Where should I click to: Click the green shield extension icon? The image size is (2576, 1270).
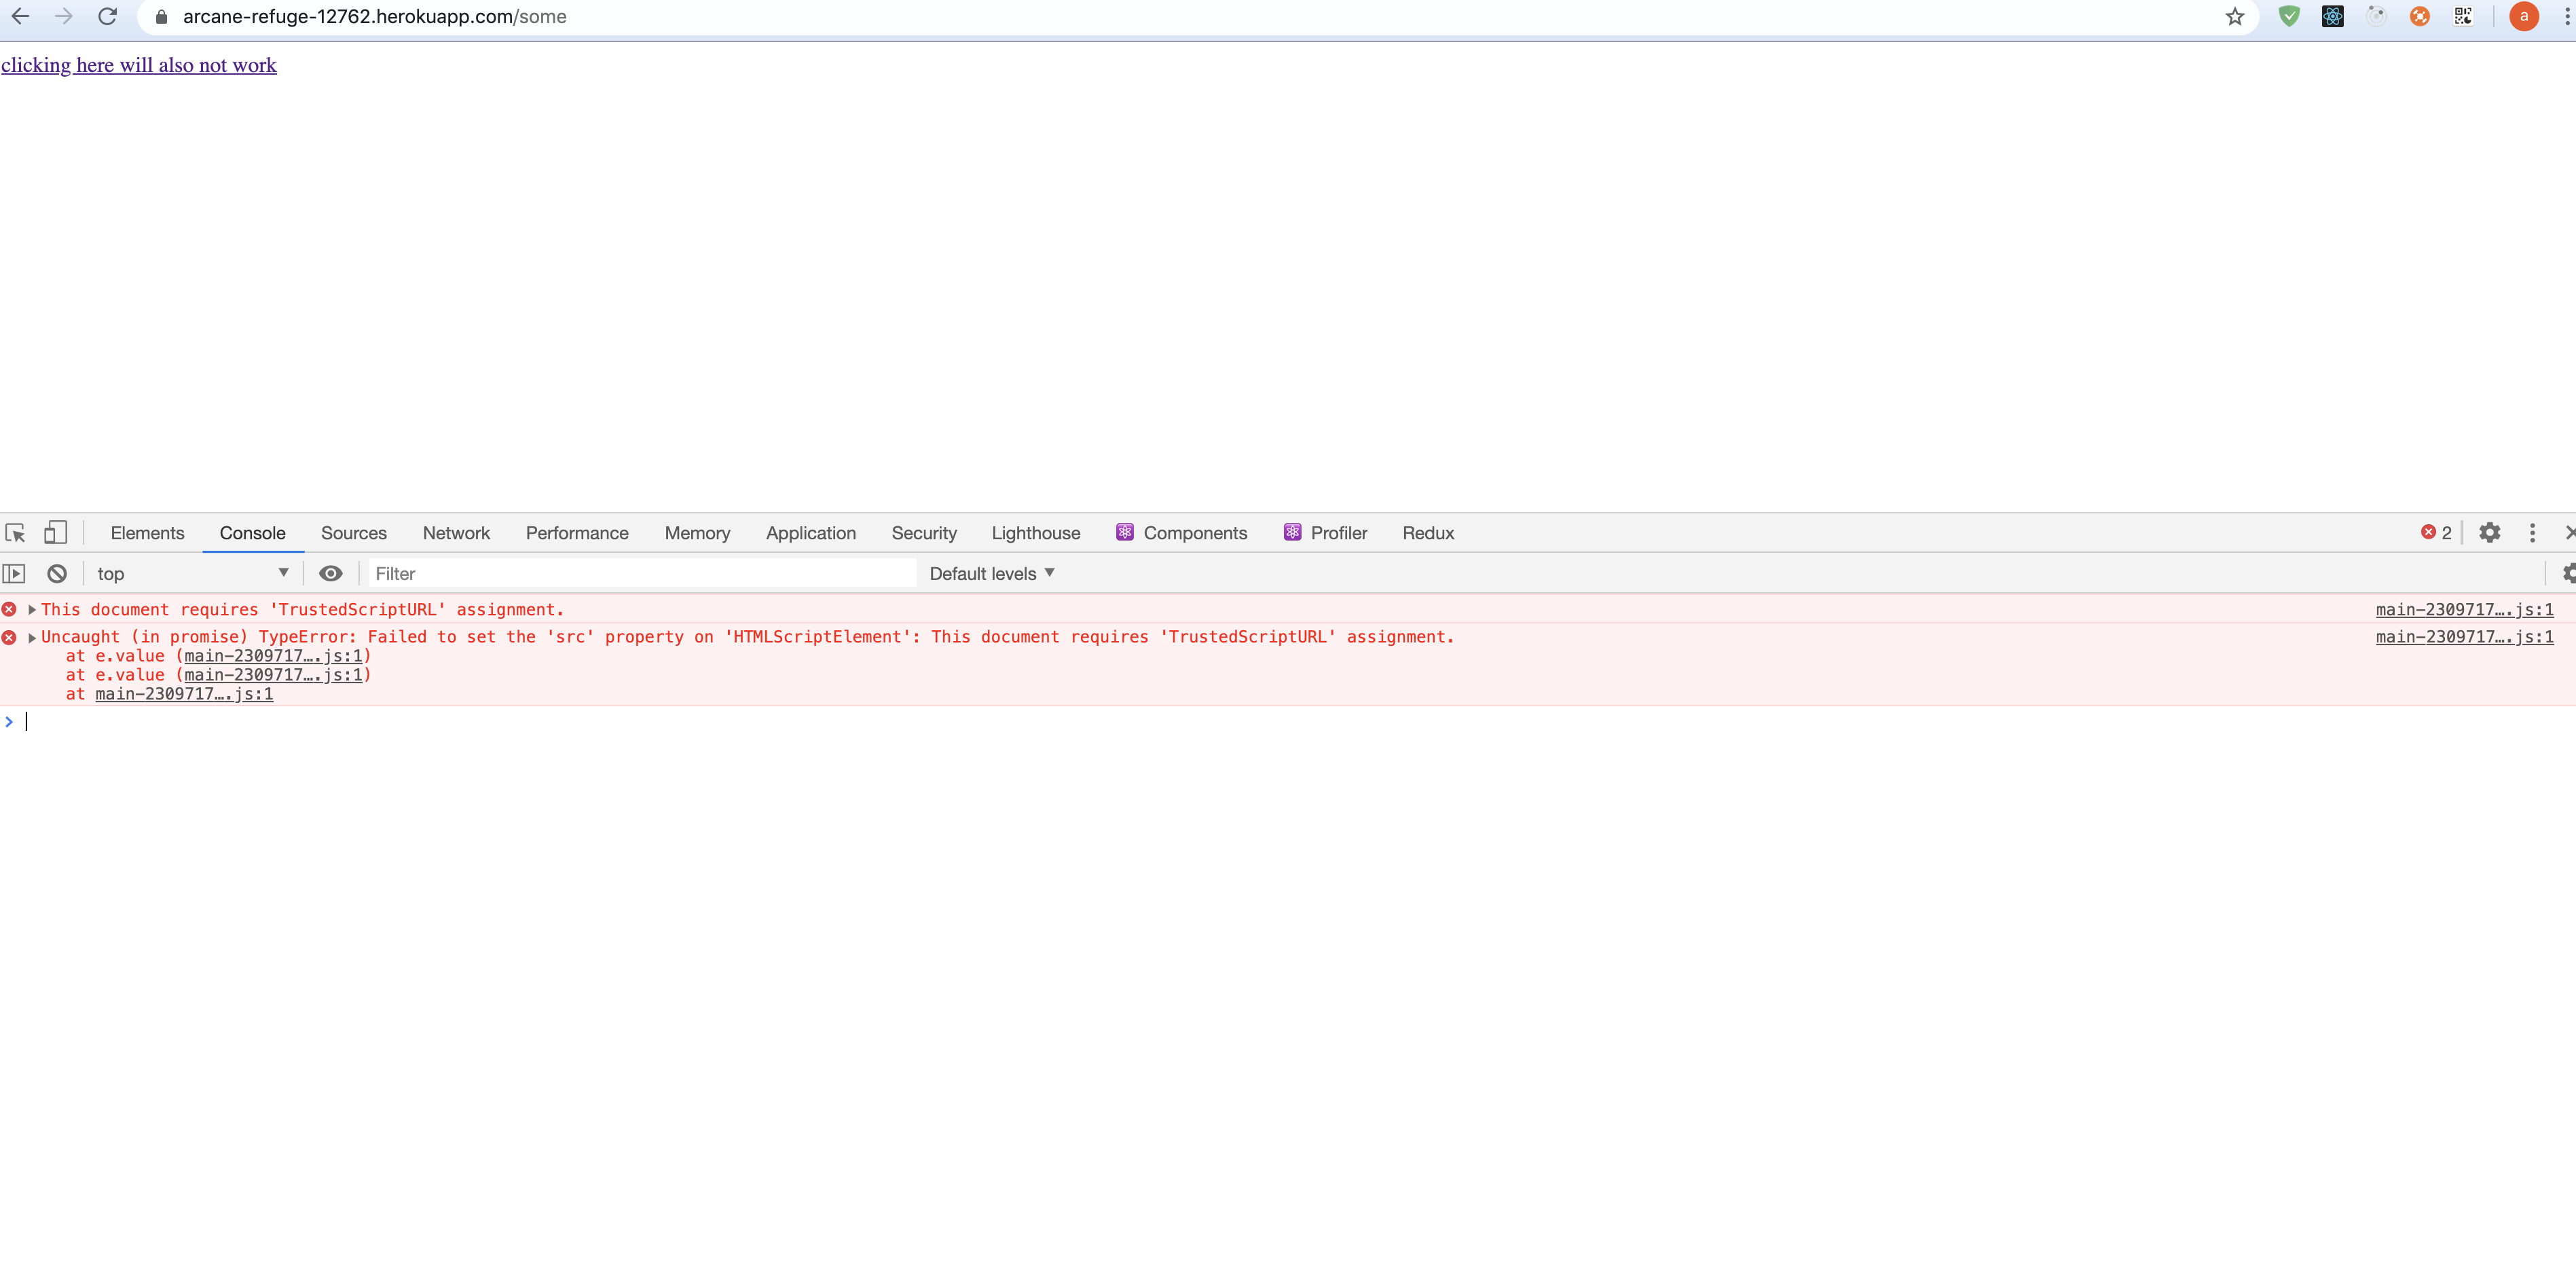[2289, 17]
